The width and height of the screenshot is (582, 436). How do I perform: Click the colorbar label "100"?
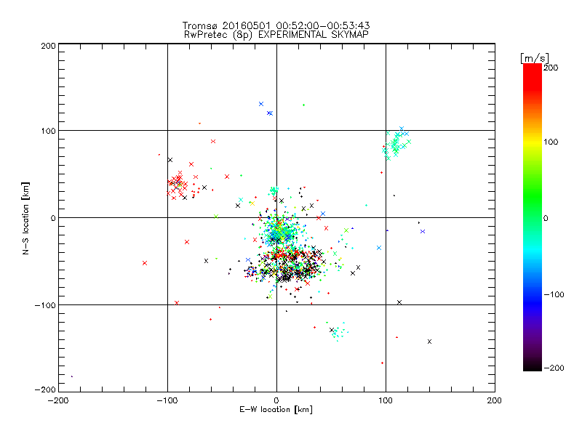[x=551, y=142]
